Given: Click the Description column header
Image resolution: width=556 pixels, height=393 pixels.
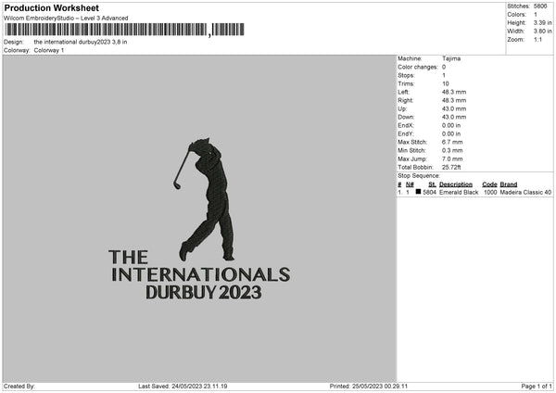Looking at the screenshot, I should pos(456,184).
